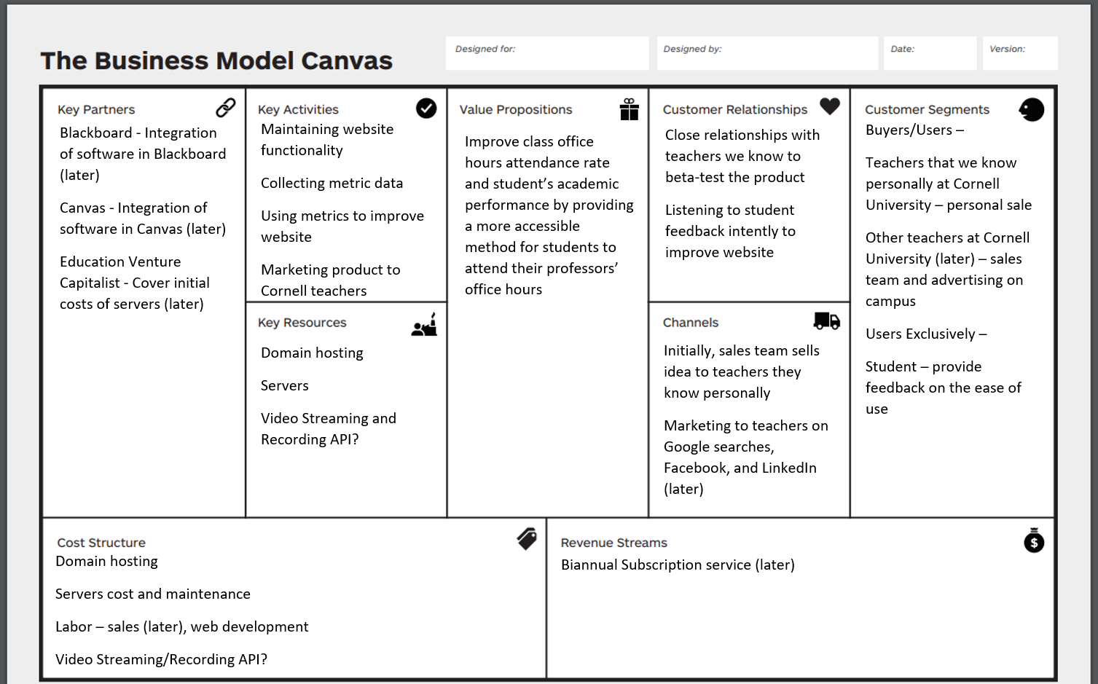Click the price tag icon in Cost Structure

pos(527,539)
